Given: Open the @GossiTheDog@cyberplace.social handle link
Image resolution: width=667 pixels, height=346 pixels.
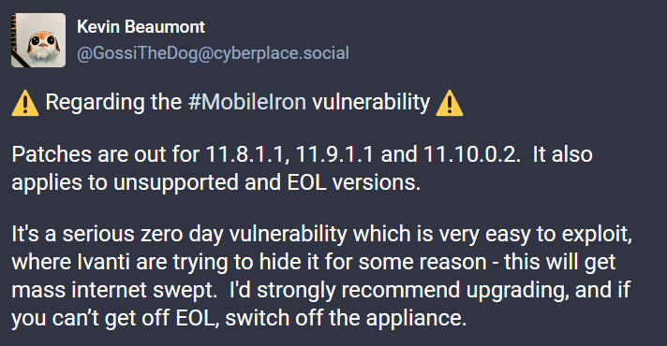Looking at the screenshot, I should click(x=213, y=53).
